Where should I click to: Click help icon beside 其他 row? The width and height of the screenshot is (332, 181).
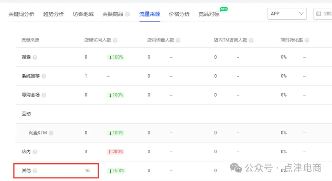pyautogui.click(x=35, y=171)
